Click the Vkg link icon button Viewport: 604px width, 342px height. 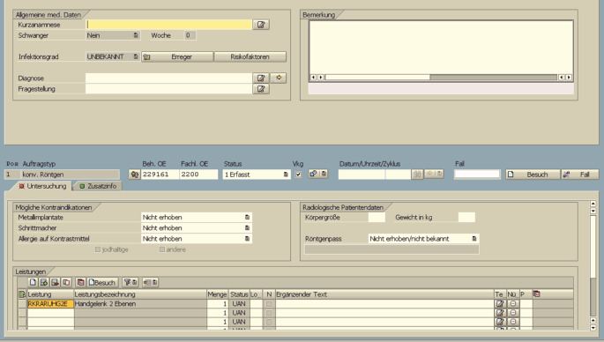313,174
